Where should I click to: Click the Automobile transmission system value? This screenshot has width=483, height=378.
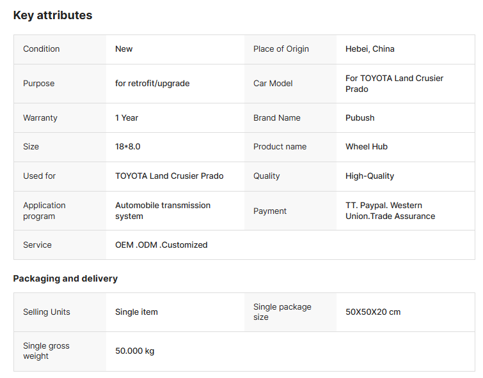(x=162, y=211)
